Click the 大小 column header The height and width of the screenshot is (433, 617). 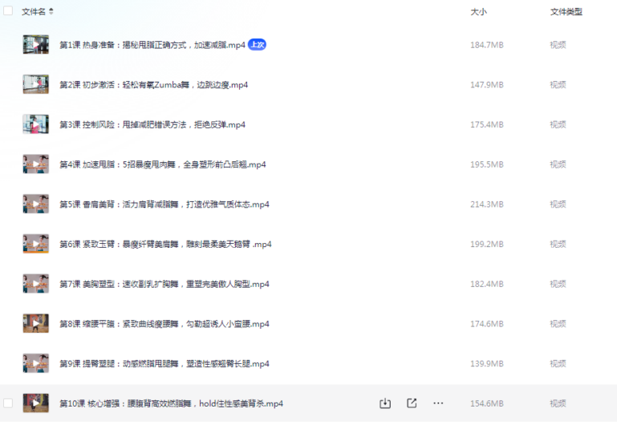click(x=478, y=12)
